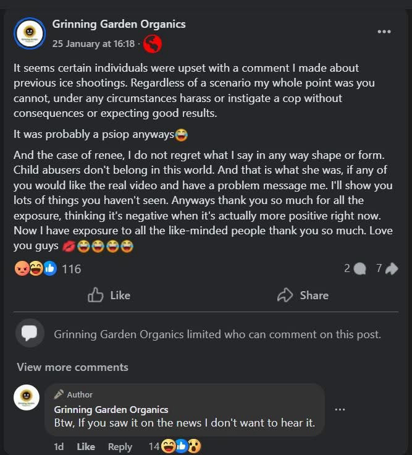Reply to the author's comment

pos(120,446)
